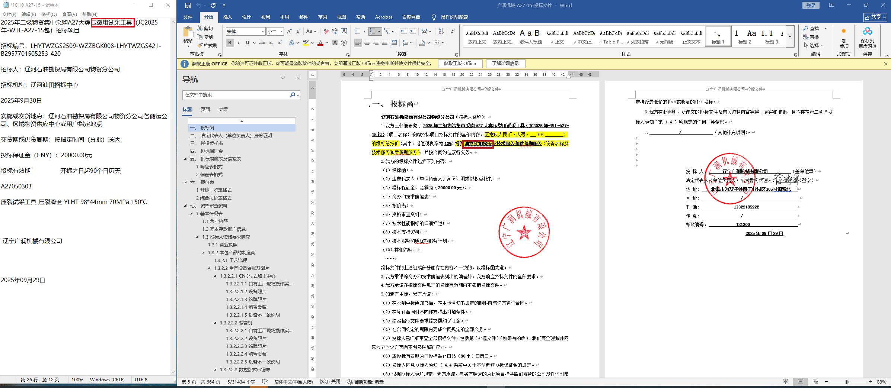This screenshot has height=388, width=891.
Task: Click the sort A-Z icon
Action: click(441, 31)
